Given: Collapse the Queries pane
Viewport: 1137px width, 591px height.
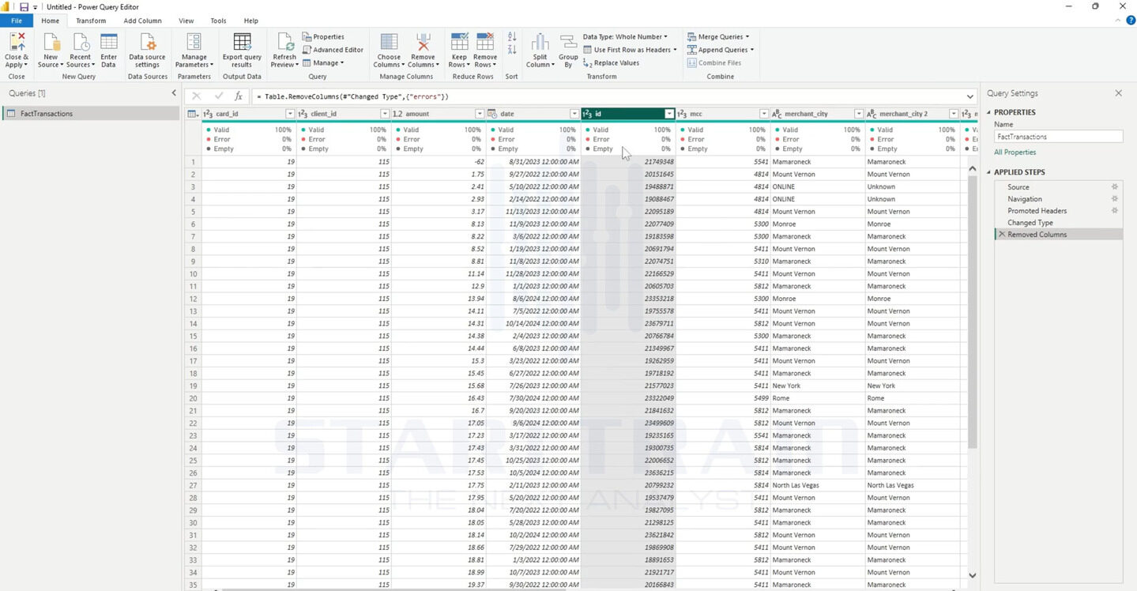Looking at the screenshot, I should [x=174, y=93].
